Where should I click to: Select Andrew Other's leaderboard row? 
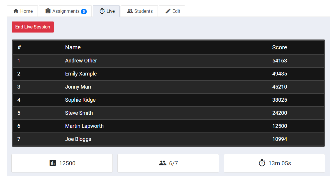[167, 61]
